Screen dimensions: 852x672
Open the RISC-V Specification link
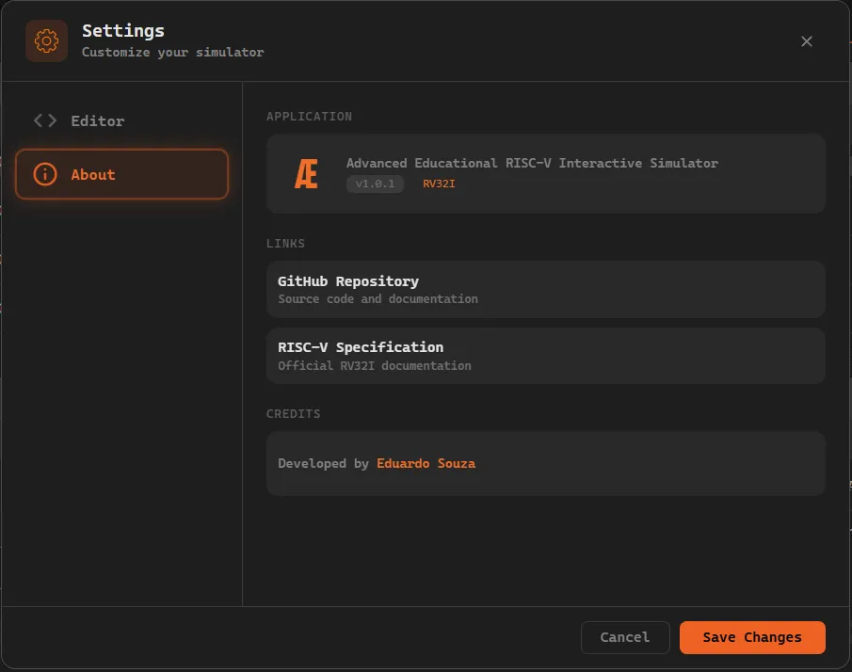point(360,347)
